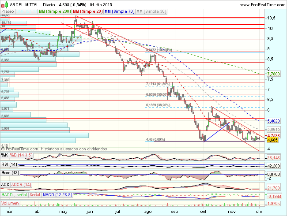Image resolution: width=287 pixels, height=216 pixels.
Task: Click the 4,605 (-0,54%) quote text
Action: click(74, 5)
